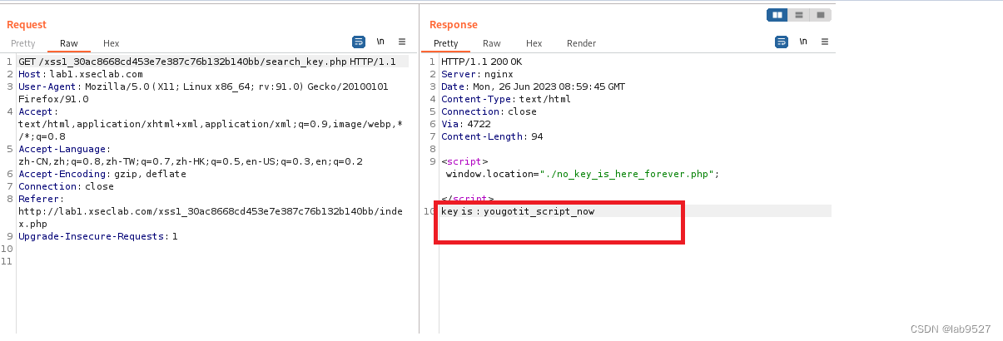Switch Request view to Raw tab
1003x341 pixels.
pos(69,43)
